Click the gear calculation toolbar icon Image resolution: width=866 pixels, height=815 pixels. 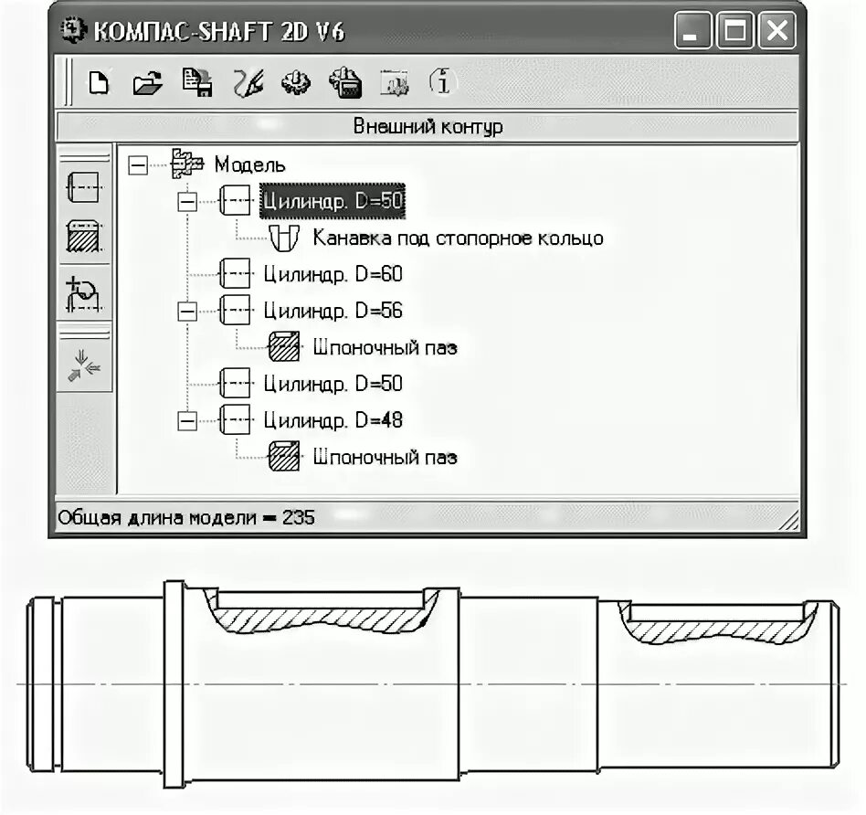pos(296,83)
